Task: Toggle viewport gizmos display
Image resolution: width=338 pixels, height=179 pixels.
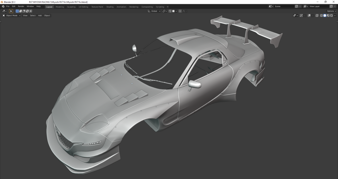Action: click(x=301, y=15)
